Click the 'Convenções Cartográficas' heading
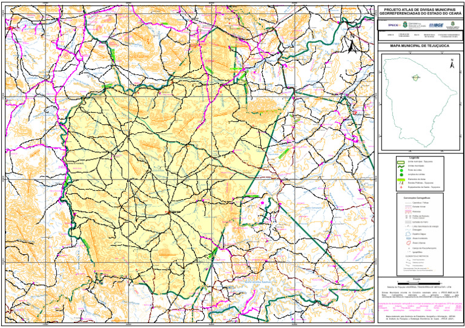This screenshot has height=328, width=465. pos(417,198)
